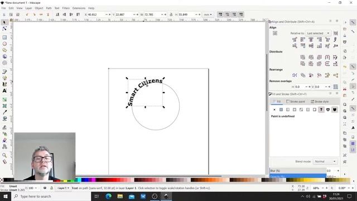Flip selection vertically in toolbar
Viewport: 357px width, 201px height.
48,15
